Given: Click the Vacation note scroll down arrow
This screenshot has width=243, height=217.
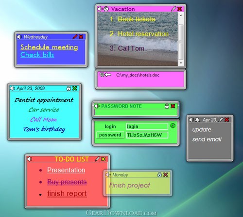Looking at the screenshot, I should point(181,63).
